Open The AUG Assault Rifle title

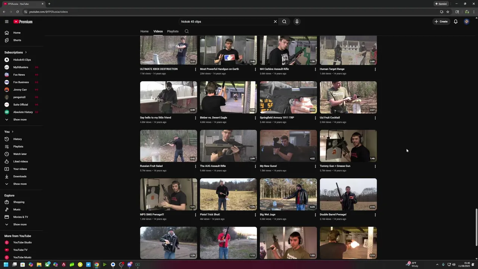[x=213, y=166]
